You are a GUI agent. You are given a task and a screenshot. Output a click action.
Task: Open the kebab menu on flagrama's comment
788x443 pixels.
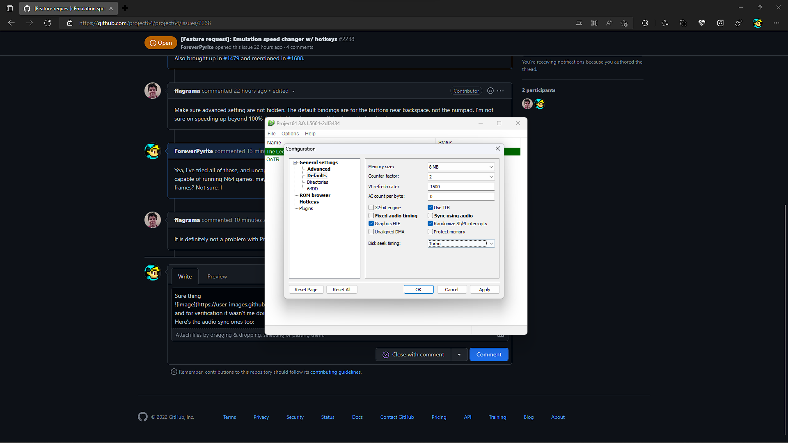(500, 91)
